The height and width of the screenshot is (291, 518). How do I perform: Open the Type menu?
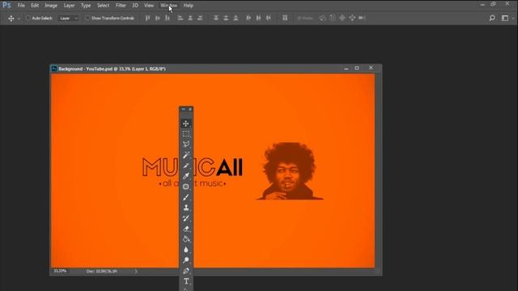point(86,6)
